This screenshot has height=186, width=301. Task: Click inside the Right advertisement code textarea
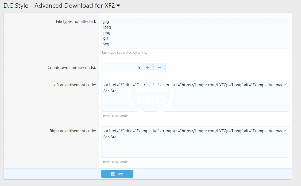click(x=195, y=147)
